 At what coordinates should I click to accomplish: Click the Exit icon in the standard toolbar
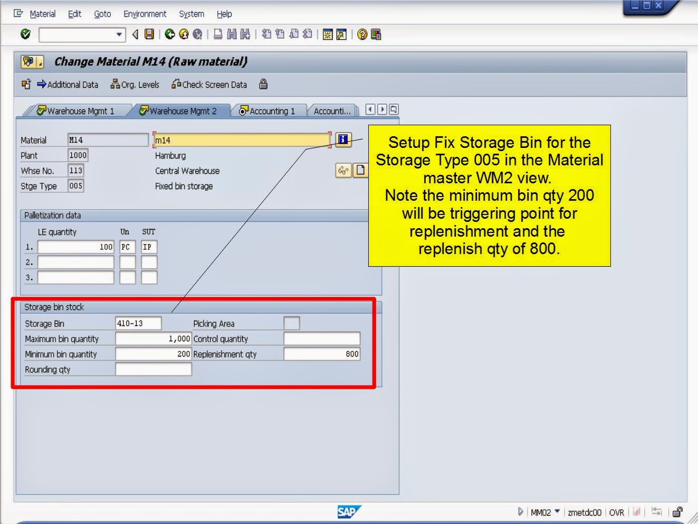184,35
